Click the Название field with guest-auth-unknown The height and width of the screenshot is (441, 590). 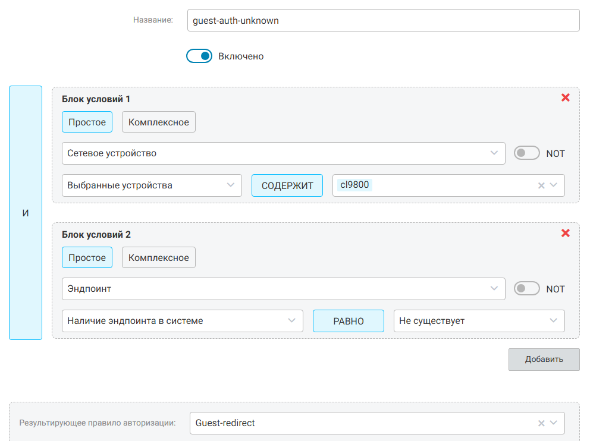383,20
